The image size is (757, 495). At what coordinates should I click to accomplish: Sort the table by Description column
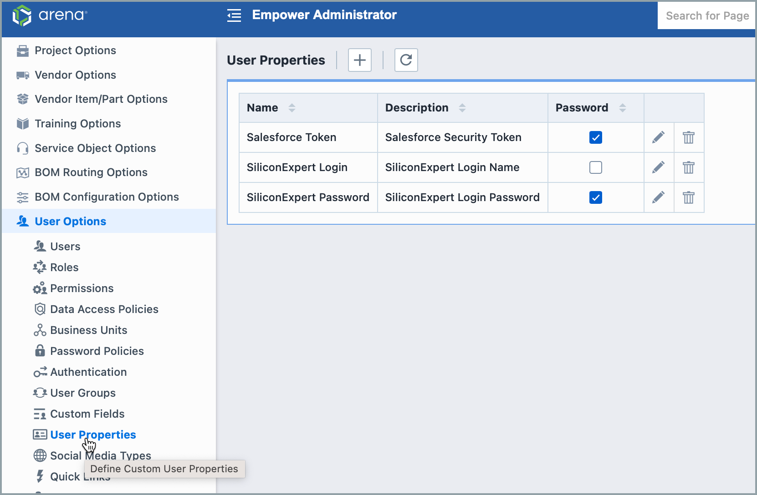[x=462, y=108]
